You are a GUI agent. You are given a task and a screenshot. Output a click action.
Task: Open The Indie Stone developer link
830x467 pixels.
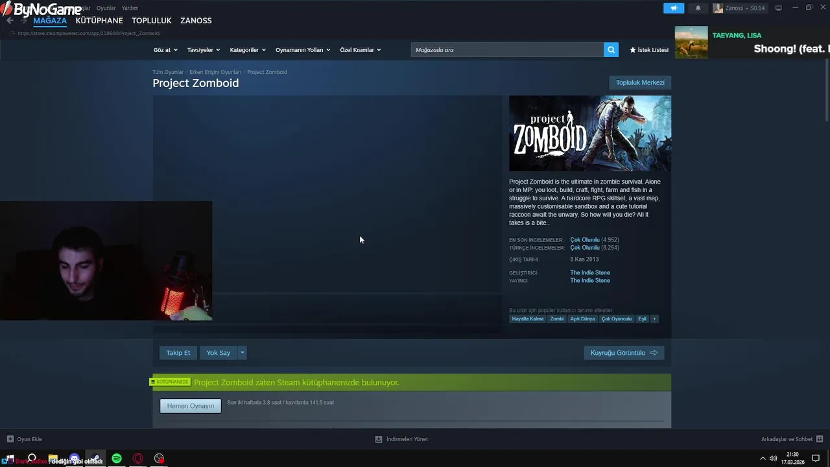590,273
